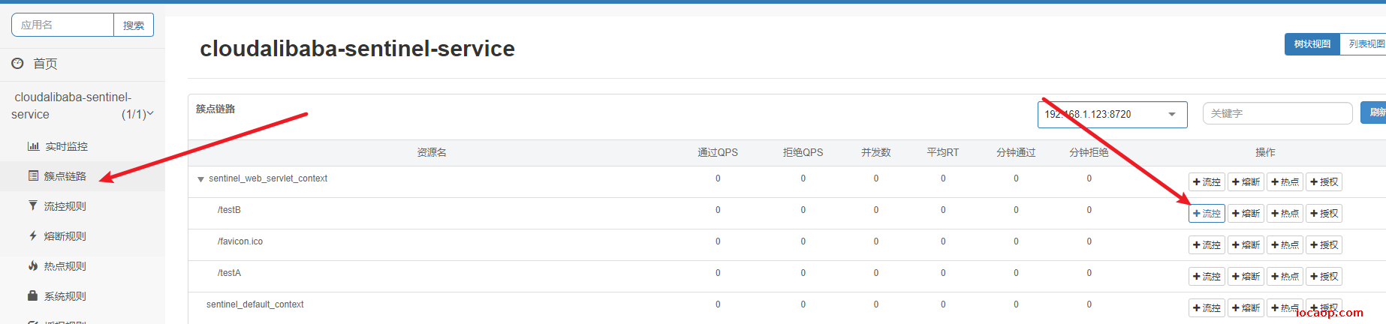Add 熔断 rule for /testA

click(x=1246, y=277)
